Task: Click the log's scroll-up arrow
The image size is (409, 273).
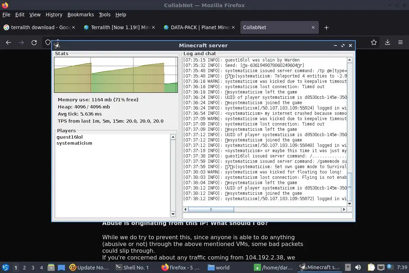Action: (x=349, y=60)
